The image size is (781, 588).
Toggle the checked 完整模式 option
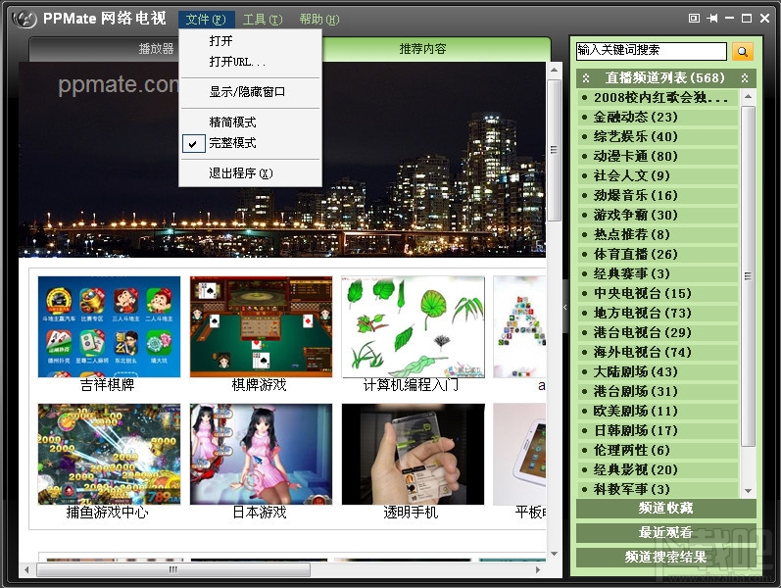point(250,143)
